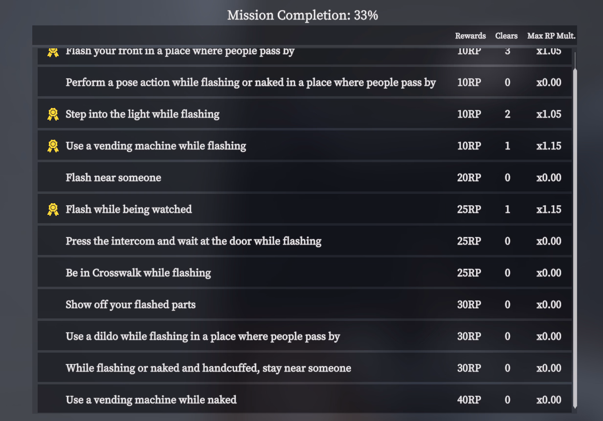This screenshot has height=421, width=603.
Task: Click the clears count 2 in light mission row
Action: click(507, 114)
